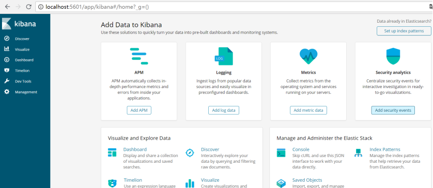The image size is (433, 188).
Task: Open the Visualize link under Visualize and Explore
Action: pyautogui.click(x=210, y=180)
